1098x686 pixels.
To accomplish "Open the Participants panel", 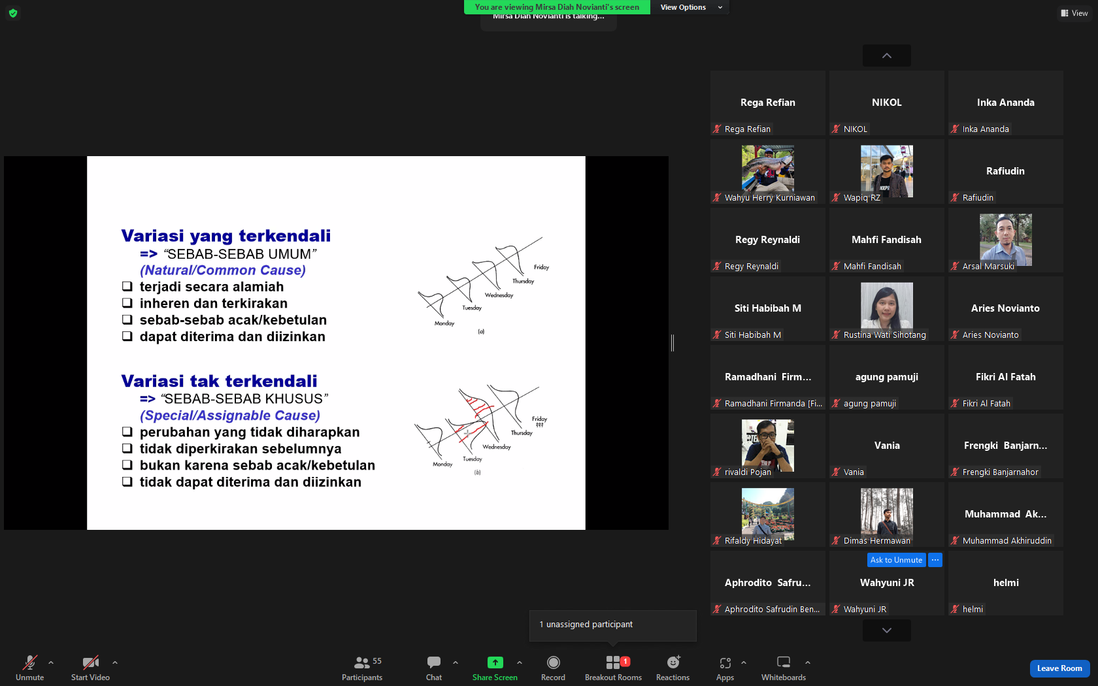I will coord(362,668).
